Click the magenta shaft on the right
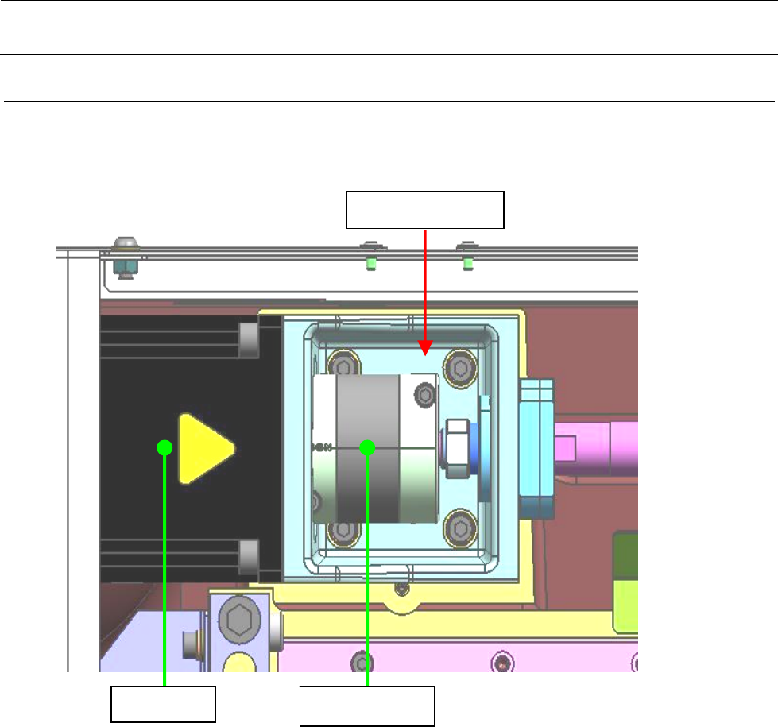 click(x=596, y=449)
